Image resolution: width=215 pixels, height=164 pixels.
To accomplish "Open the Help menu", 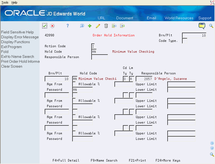I will [x=14, y=2].
